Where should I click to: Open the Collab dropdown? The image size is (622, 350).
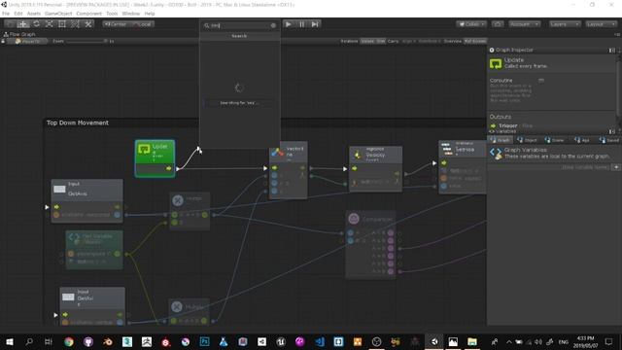click(471, 24)
